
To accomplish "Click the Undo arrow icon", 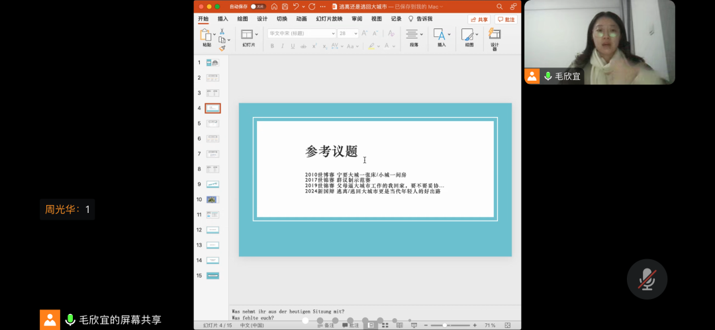I will pos(296,6).
